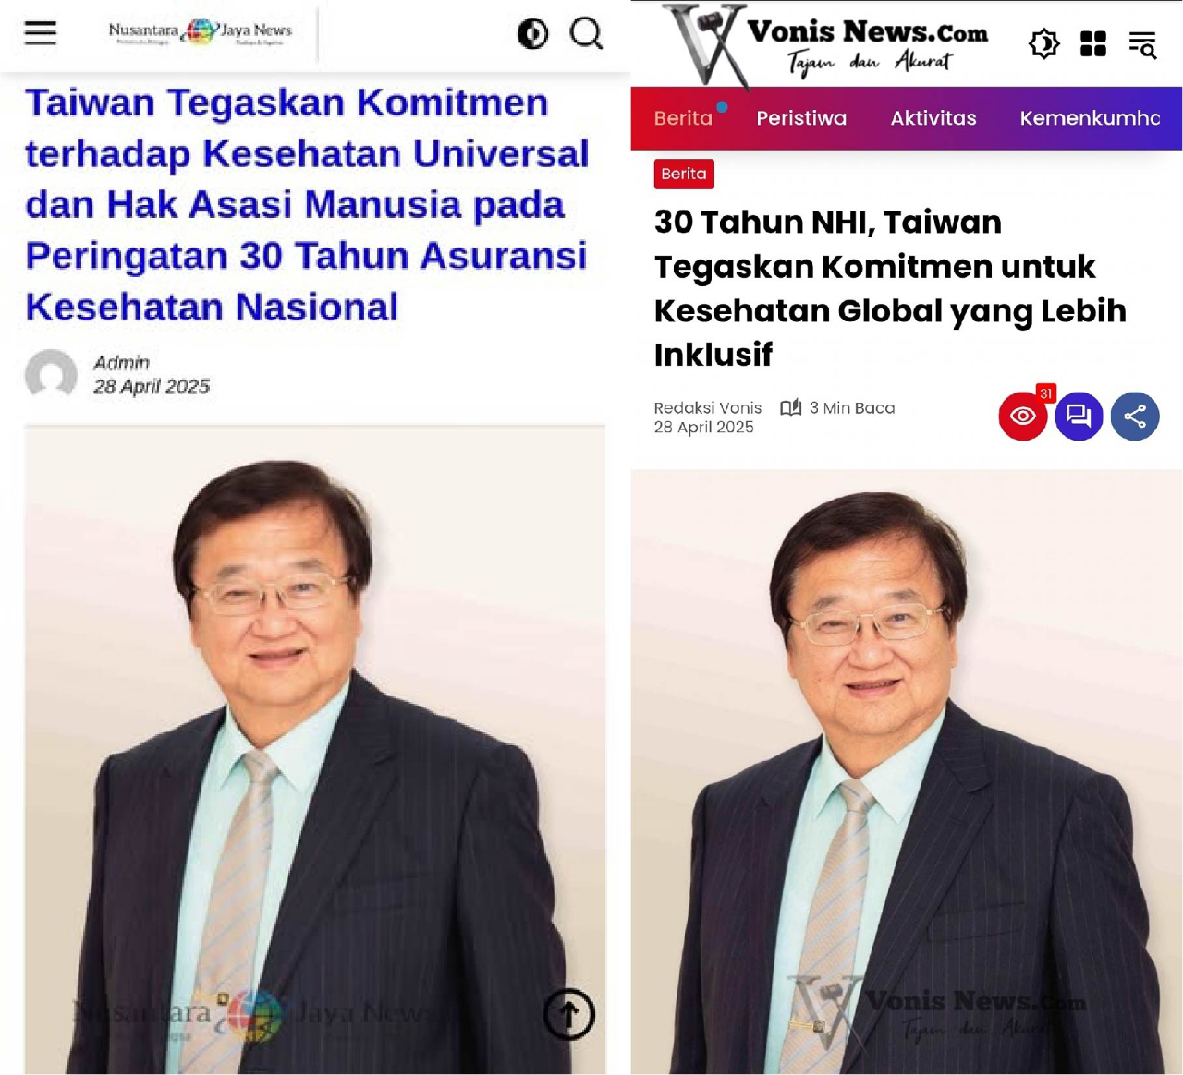Viewport: 1183px width, 1075px height.
Task: Click the Vonis News.Com logo
Action: pyautogui.click(x=826, y=45)
